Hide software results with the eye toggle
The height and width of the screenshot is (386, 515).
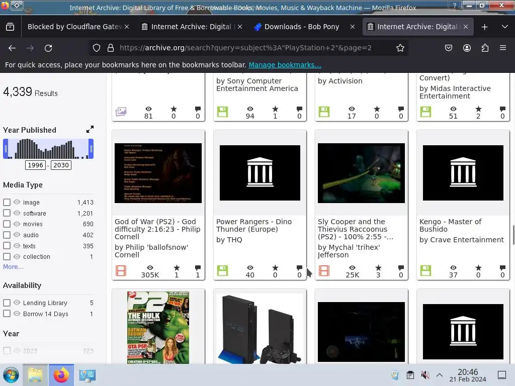[17, 213]
